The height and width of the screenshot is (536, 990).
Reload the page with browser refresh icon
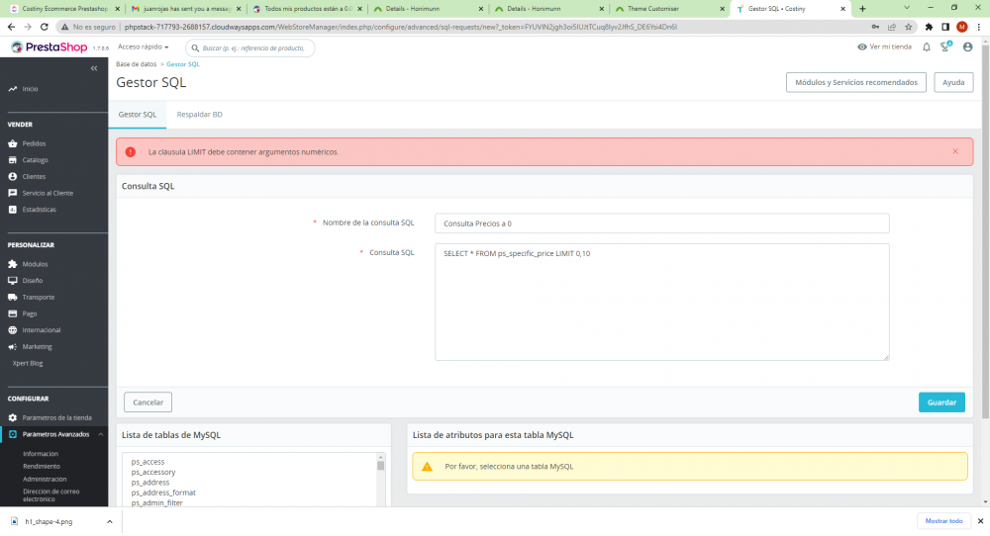45,27
